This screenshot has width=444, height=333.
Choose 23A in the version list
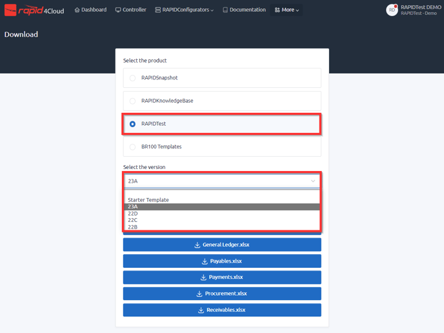222,207
